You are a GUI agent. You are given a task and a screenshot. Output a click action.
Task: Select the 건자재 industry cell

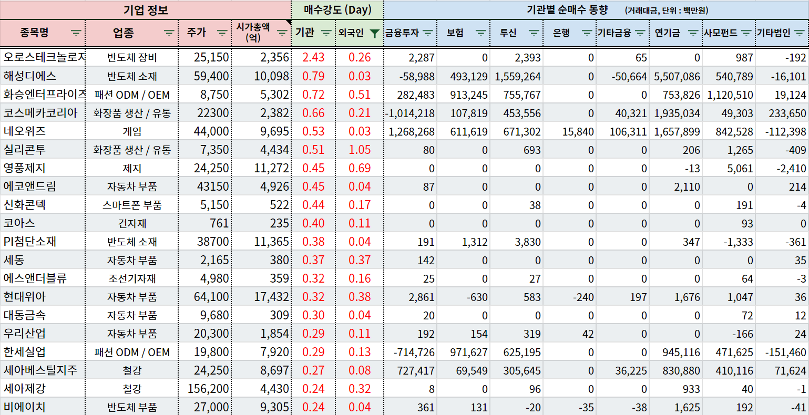(132, 223)
